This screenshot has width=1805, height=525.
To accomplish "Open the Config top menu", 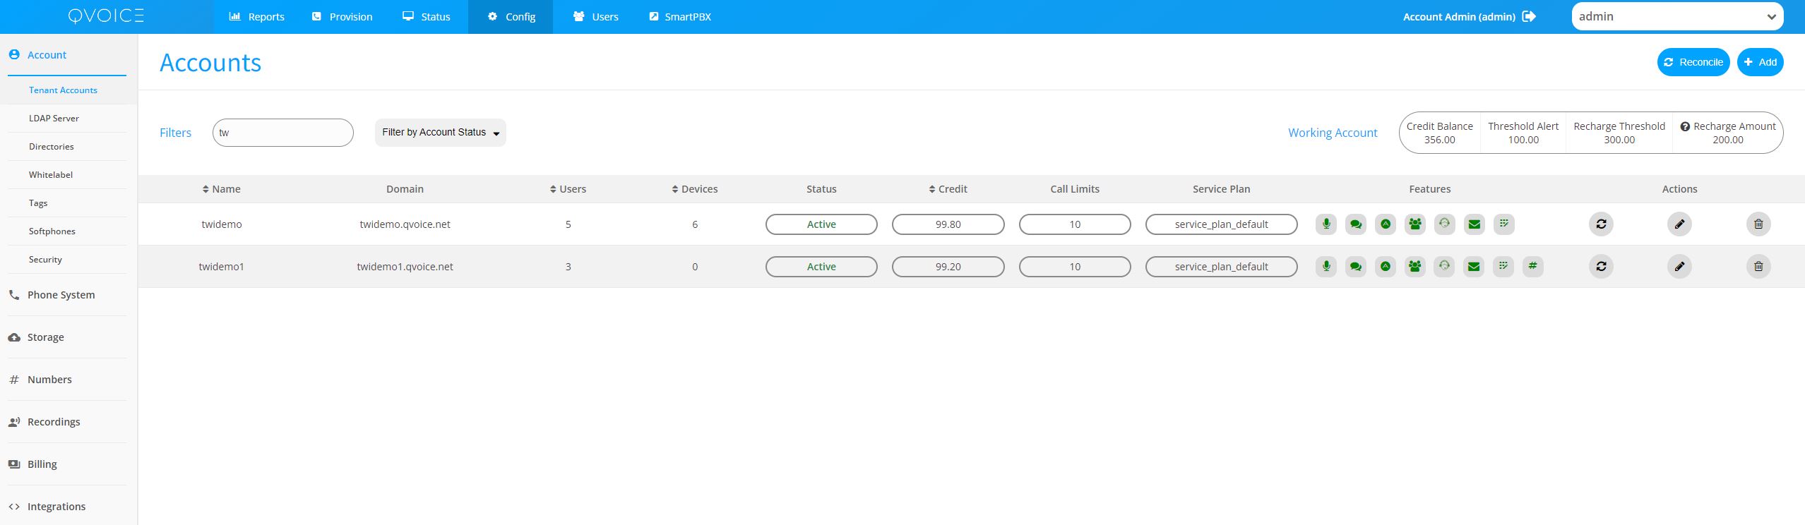I will tap(511, 17).
